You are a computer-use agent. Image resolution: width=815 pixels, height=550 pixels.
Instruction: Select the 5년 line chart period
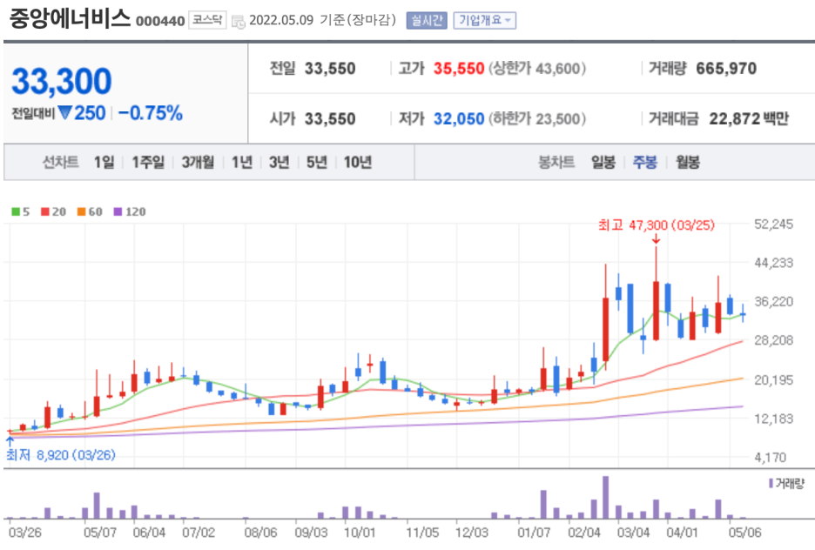317,162
